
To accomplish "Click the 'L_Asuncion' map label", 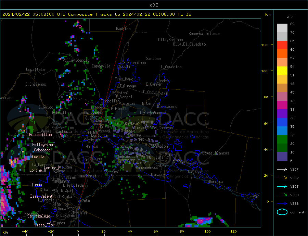I will point(171,67).
